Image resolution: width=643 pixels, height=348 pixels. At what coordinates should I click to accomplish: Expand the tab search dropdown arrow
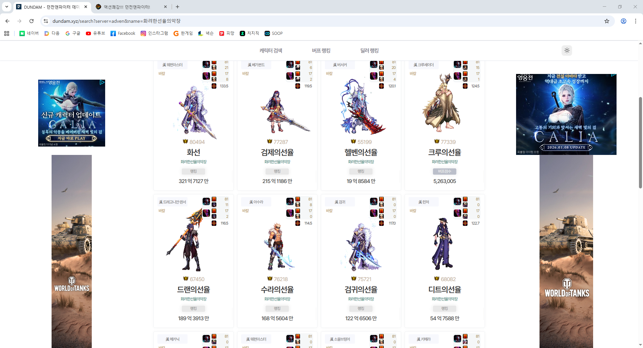click(7, 7)
